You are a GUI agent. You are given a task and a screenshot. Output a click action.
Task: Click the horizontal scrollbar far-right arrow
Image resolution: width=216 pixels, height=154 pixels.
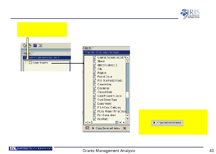pyautogui.click(x=124, y=122)
